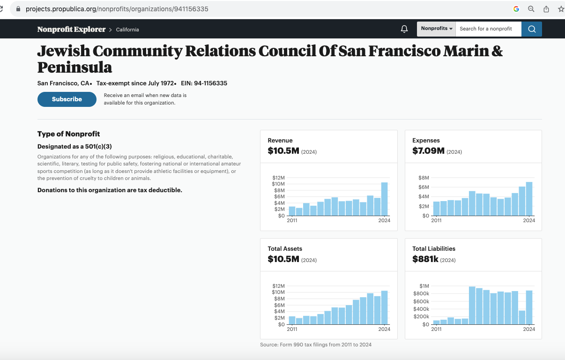
Task: Open the Nonprofits search type dropdown
Action: pyautogui.click(x=436, y=29)
